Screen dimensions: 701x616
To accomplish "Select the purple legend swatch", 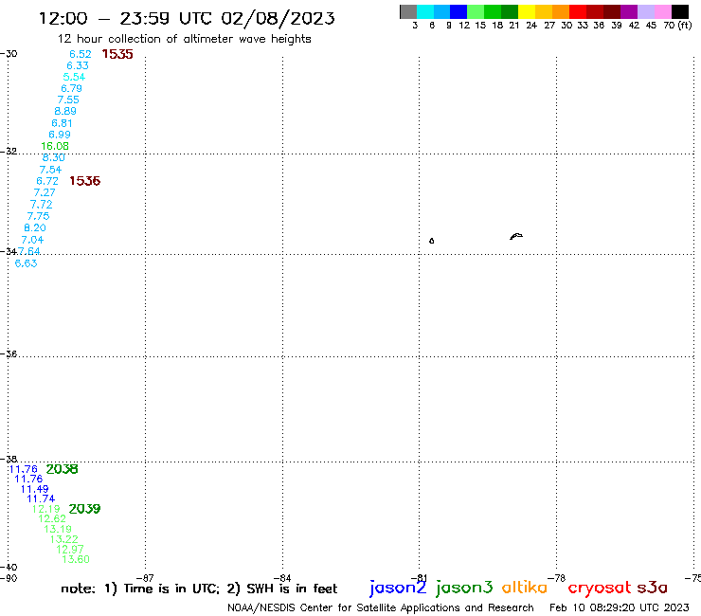I will tap(629, 11).
